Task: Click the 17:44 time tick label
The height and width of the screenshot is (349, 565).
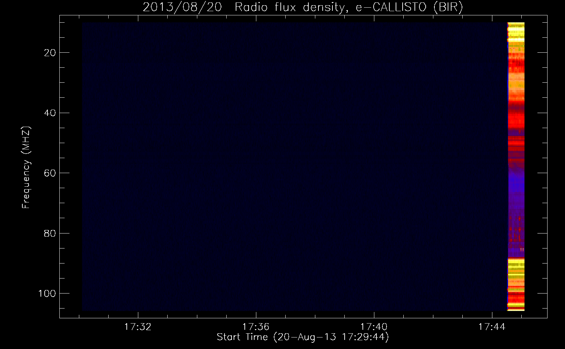Action: [x=492, y=327]
